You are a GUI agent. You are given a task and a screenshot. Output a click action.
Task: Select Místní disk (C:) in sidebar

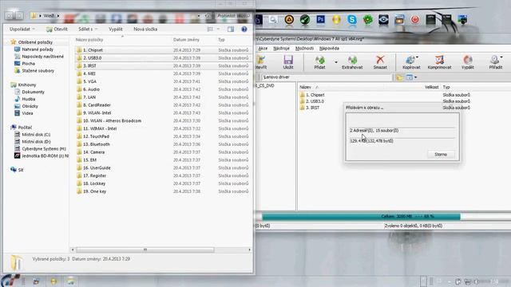(x=32, y=135)
